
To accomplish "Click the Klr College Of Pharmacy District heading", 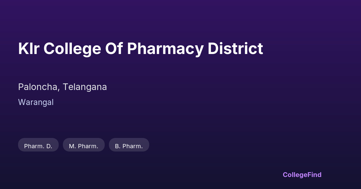I will 140,49.
